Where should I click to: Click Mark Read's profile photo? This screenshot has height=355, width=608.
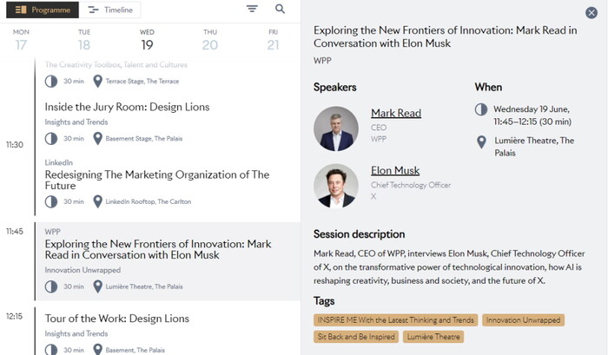click(336, 128)
